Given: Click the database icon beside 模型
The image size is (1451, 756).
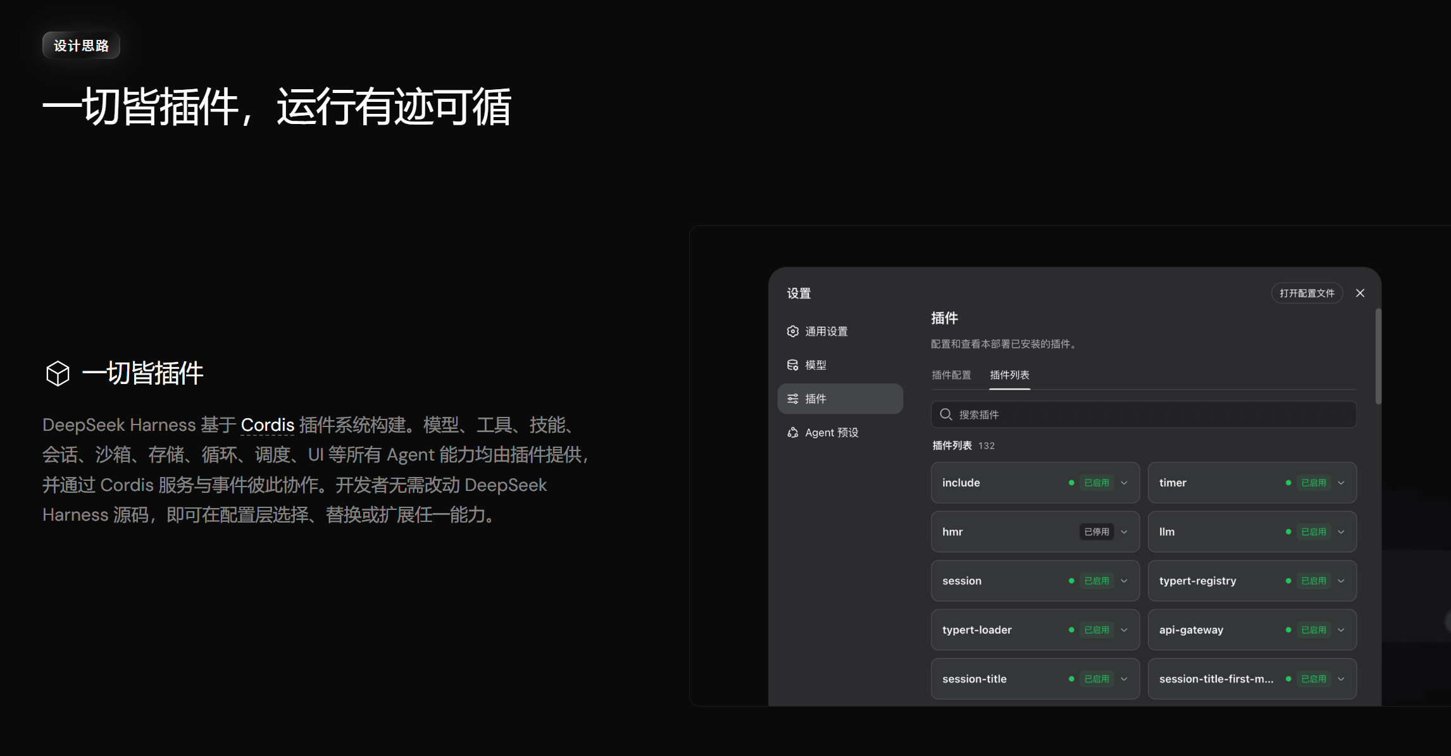Looking at the screenshot, I should coord(792,365).
